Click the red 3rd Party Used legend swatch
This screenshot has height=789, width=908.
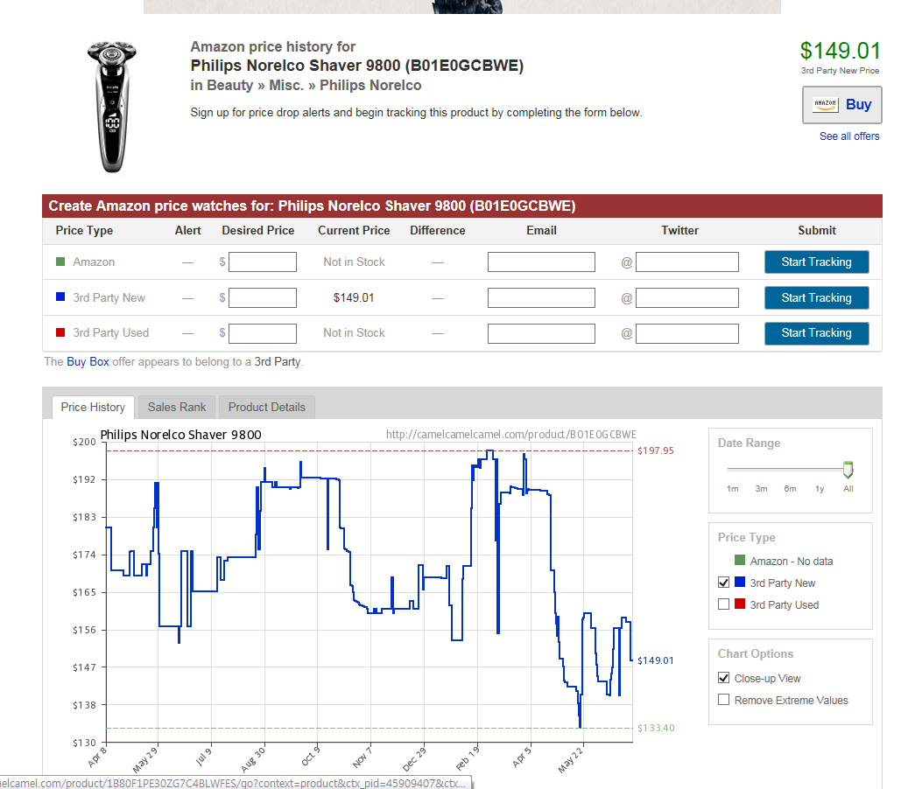point(740,605)
